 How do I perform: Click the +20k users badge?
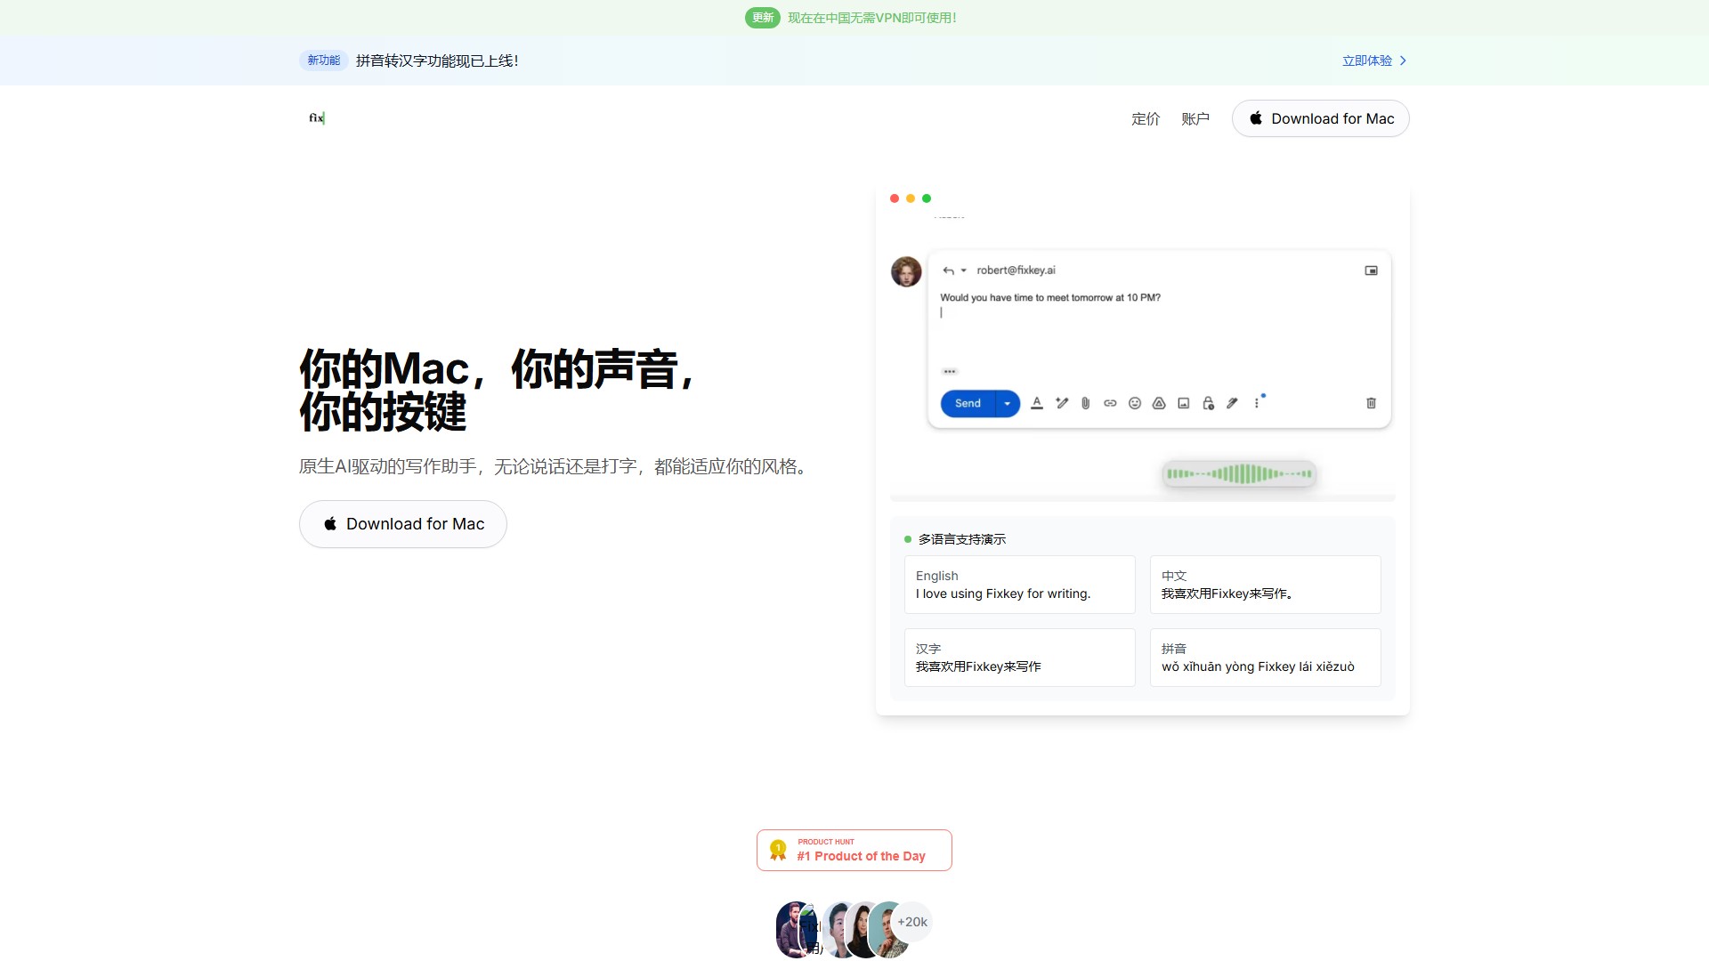pos(912,922)
